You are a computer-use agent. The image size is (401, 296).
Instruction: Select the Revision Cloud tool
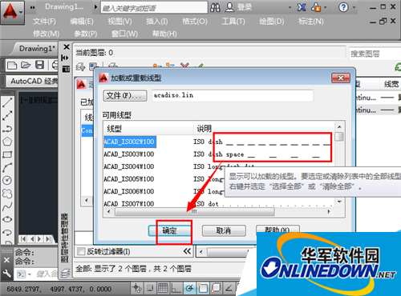pyautogui.click(x=7, y=194)
